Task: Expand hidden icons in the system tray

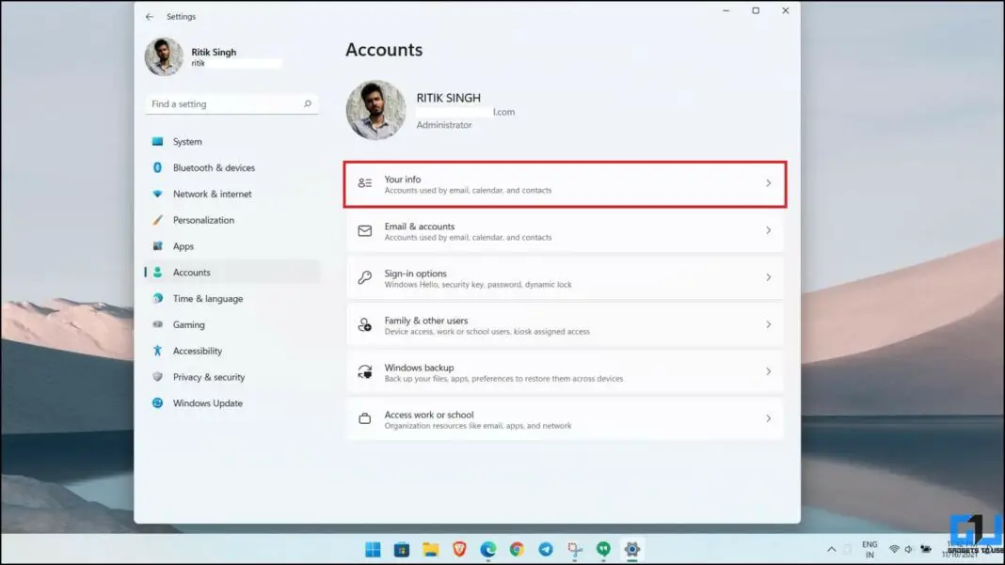Action: pyautogui.click(x=831, y=550)
